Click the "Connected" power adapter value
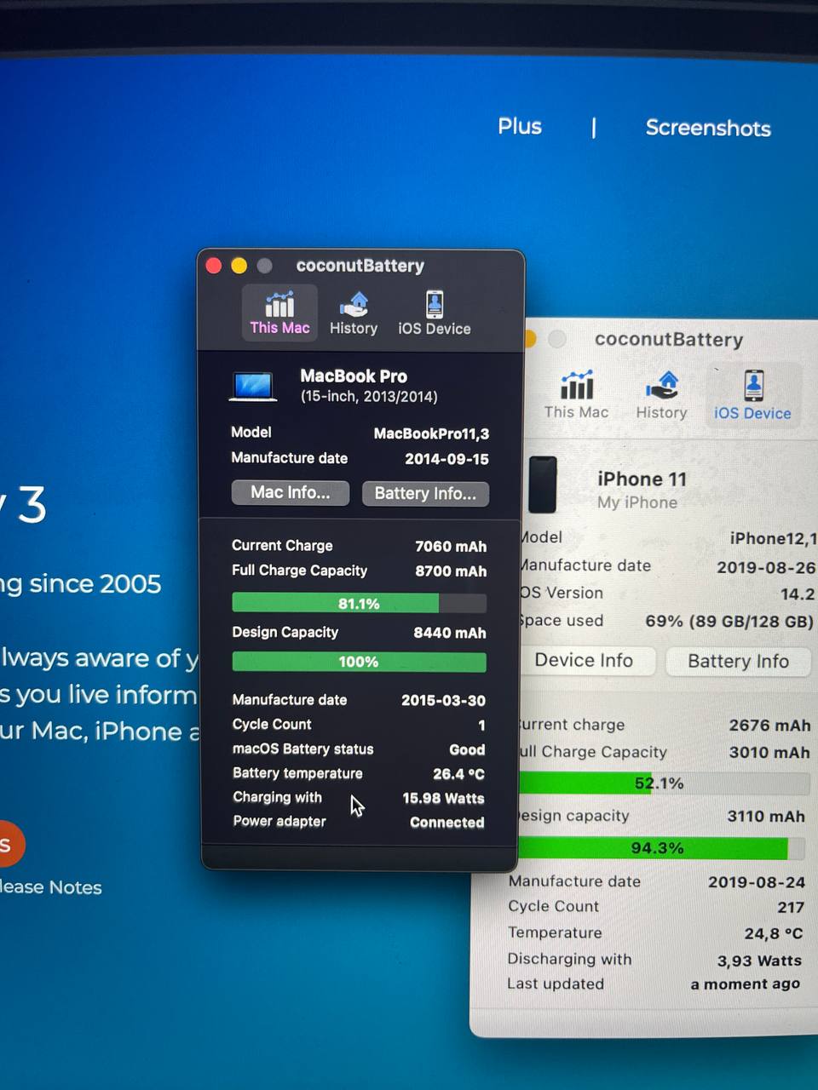 pyautogui.click(x=446, y=823)
